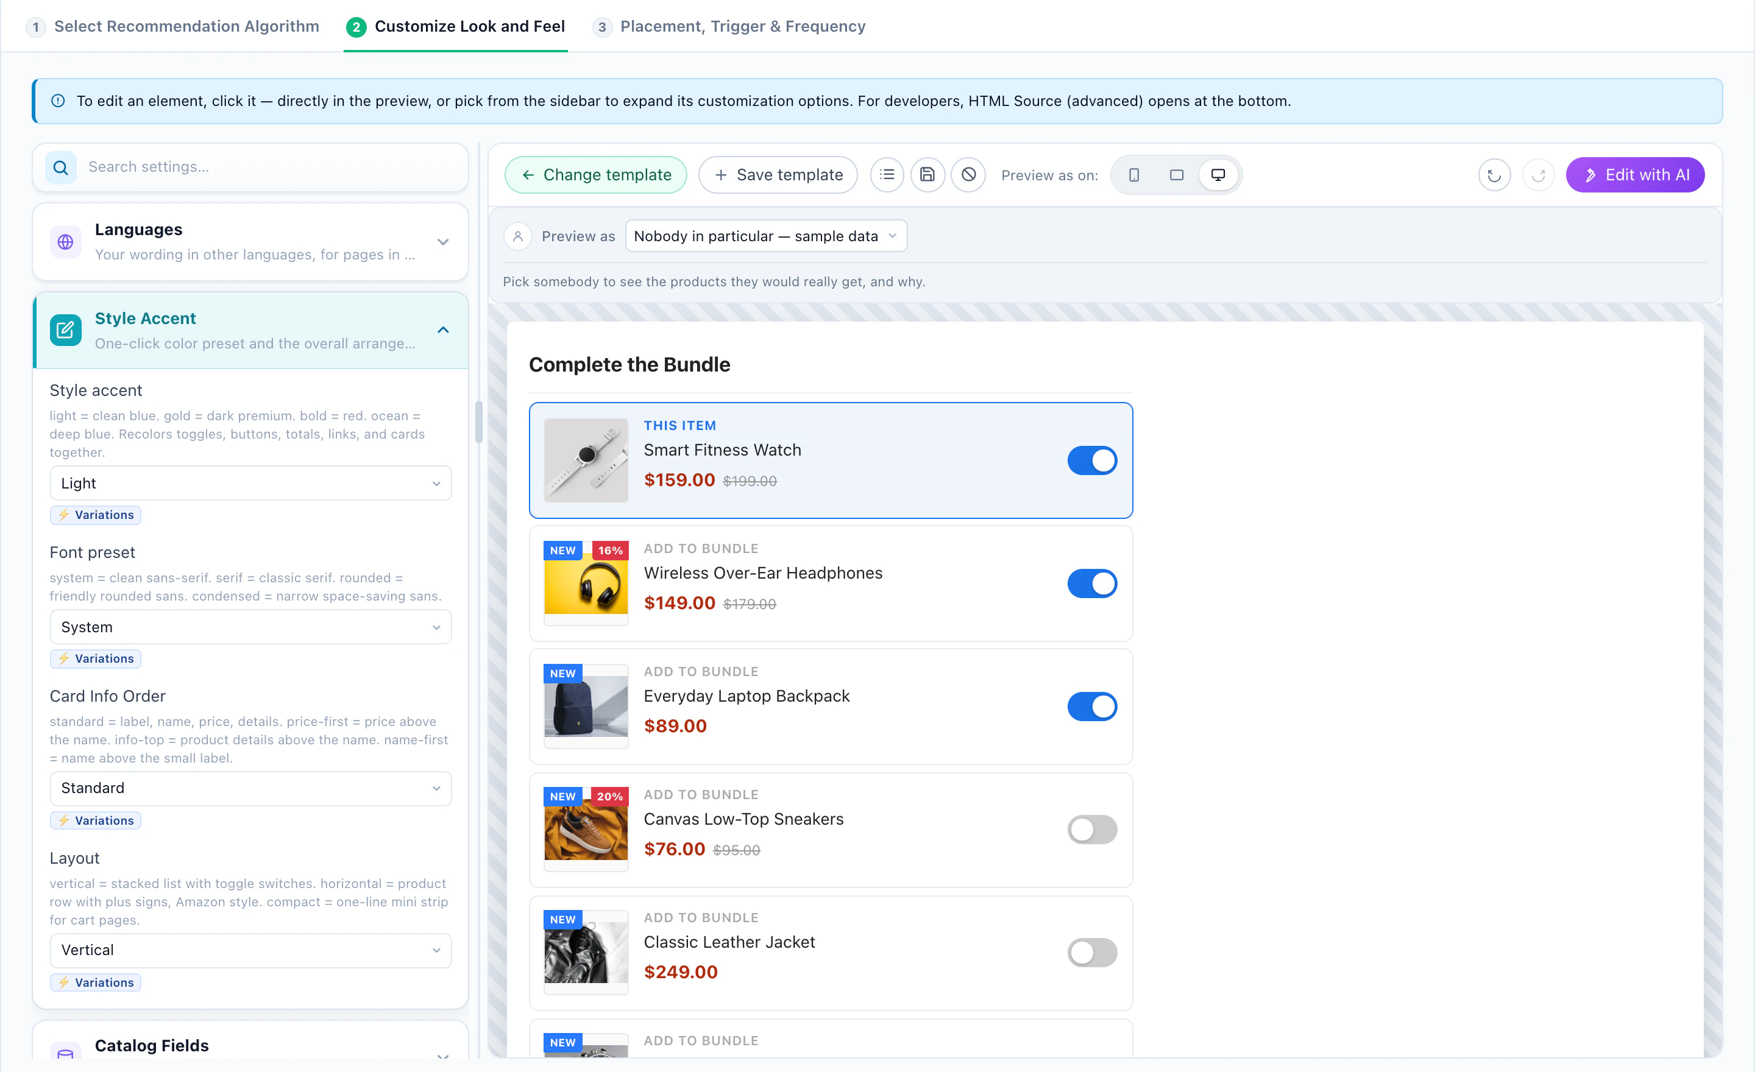Image resolution: width=1755 pixels, height=1072 pixels.
Task: Open Card Info Order Standard dropdown
Action: click(x=250, y=788)
